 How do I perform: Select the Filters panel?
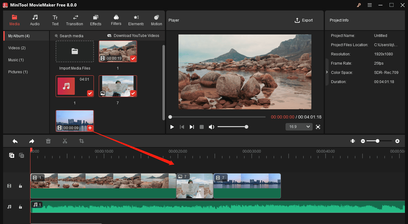click(x=116, y=20)
